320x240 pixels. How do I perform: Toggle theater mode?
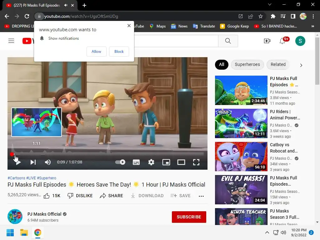[181, 162]
